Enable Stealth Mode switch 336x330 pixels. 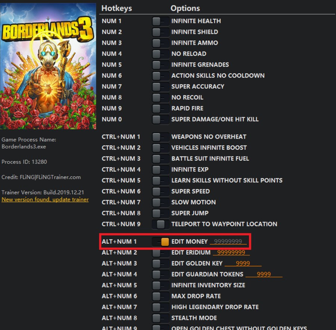160,318
